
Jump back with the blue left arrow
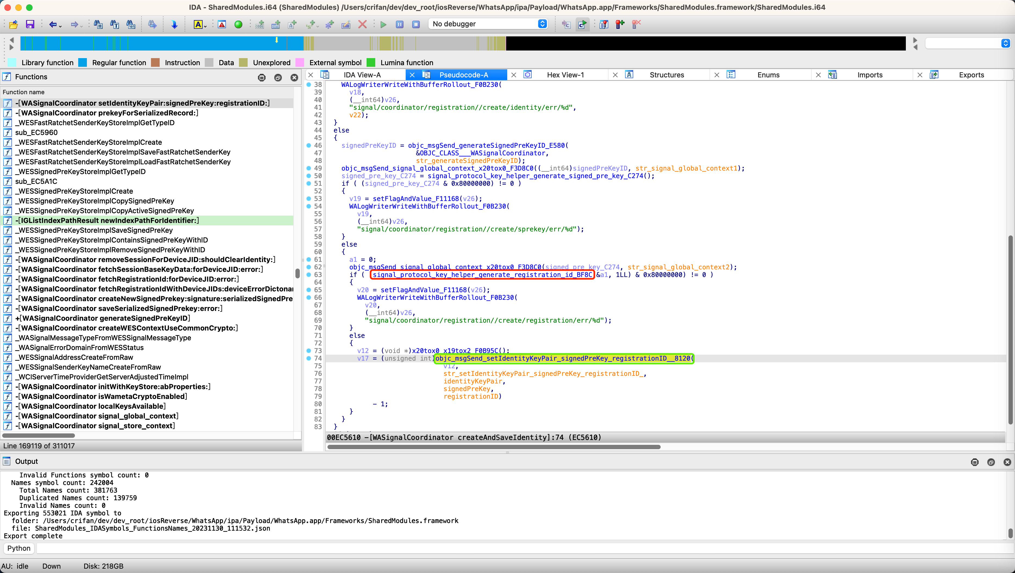[52, 24]
